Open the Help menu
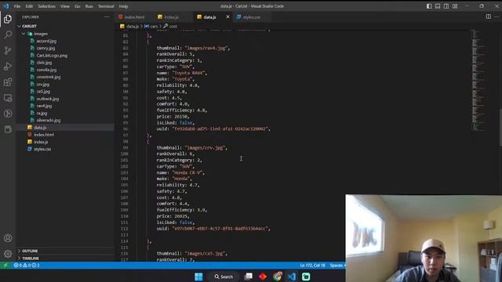This screenshot has width=502, height=282. 124,6
